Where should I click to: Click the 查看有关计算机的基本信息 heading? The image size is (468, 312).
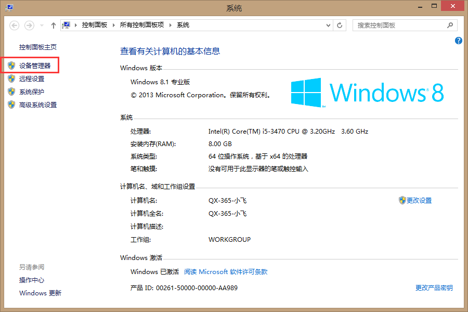point(170,51)
